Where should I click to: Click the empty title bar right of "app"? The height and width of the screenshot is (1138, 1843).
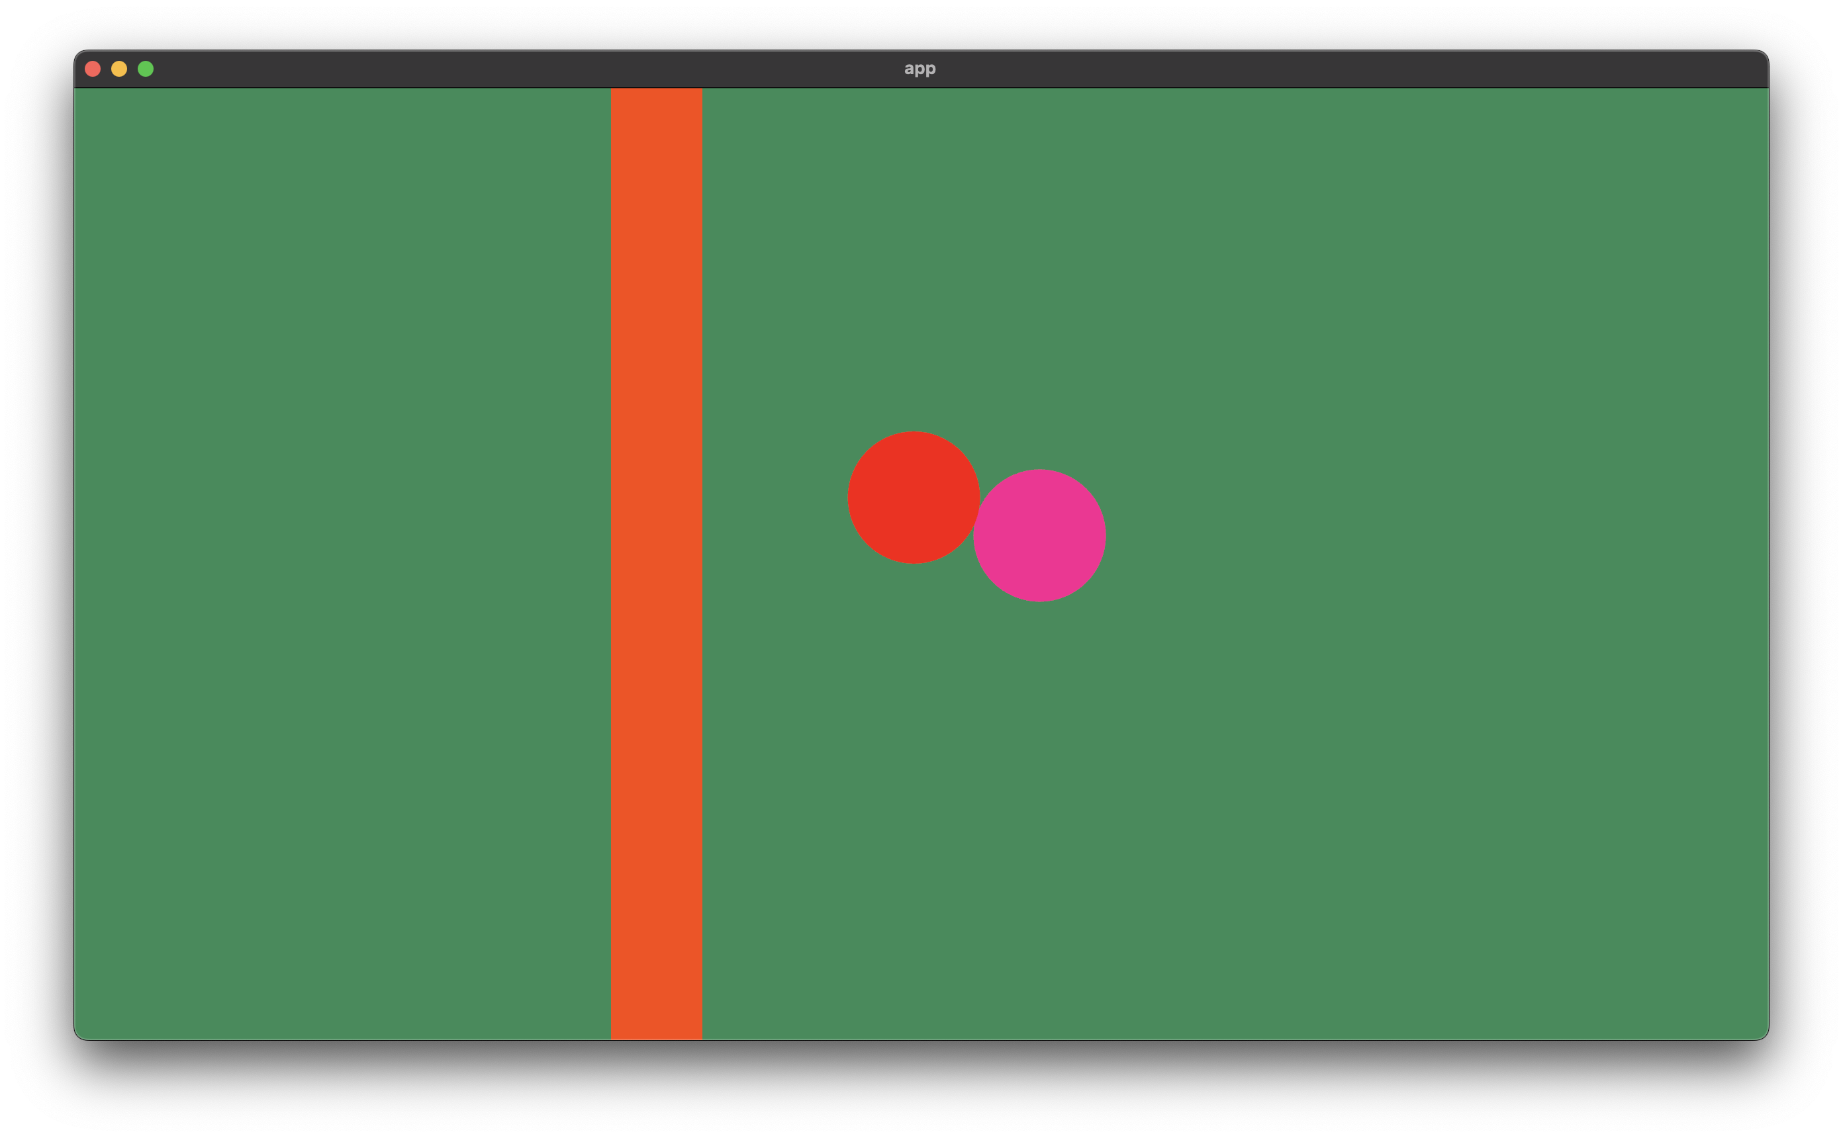click(1355, 69)
